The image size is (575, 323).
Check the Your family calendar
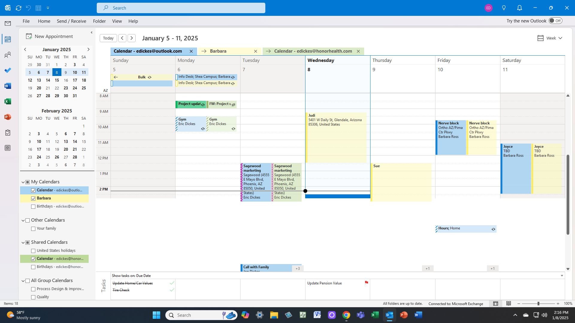pos(33,228)
